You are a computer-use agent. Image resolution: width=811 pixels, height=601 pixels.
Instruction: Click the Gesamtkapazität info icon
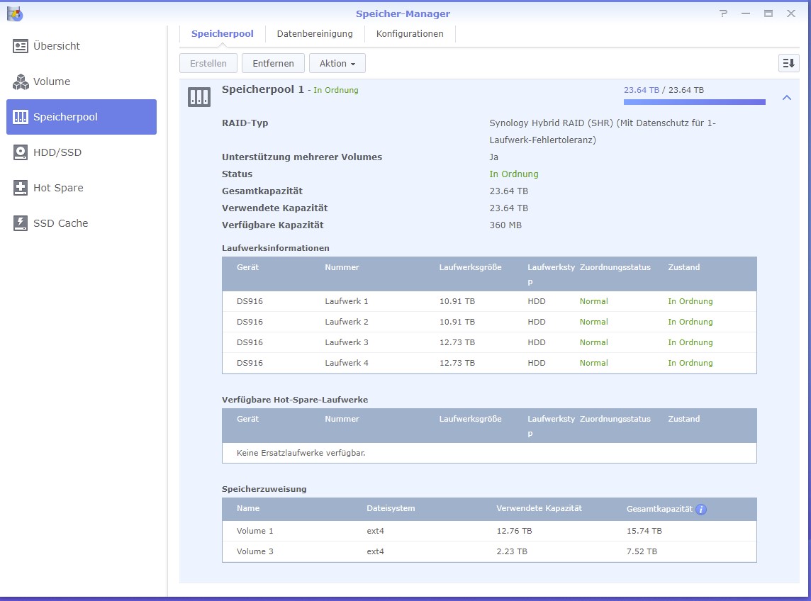click(x=701, y=509)
